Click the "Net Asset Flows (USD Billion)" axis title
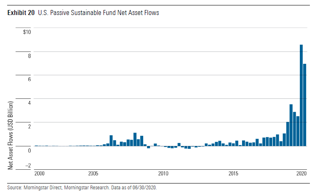The image size is (317, 196). point(11,135)
